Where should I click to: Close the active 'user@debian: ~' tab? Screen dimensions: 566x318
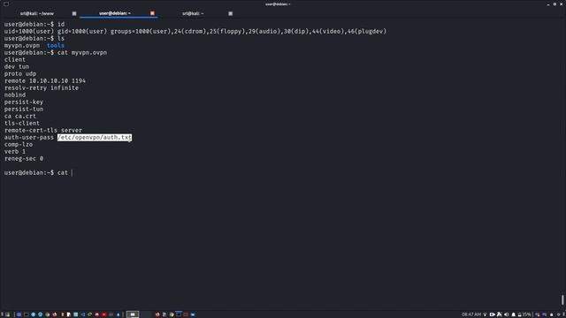click(x=152, y=13)
